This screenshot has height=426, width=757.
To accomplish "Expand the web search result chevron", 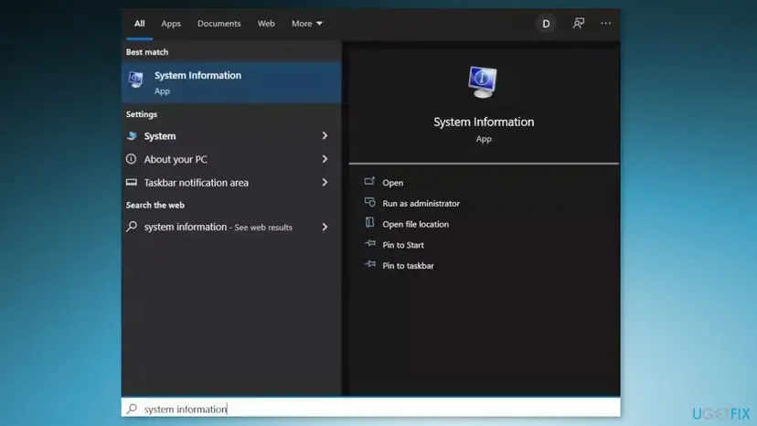I will pos(325,227).
